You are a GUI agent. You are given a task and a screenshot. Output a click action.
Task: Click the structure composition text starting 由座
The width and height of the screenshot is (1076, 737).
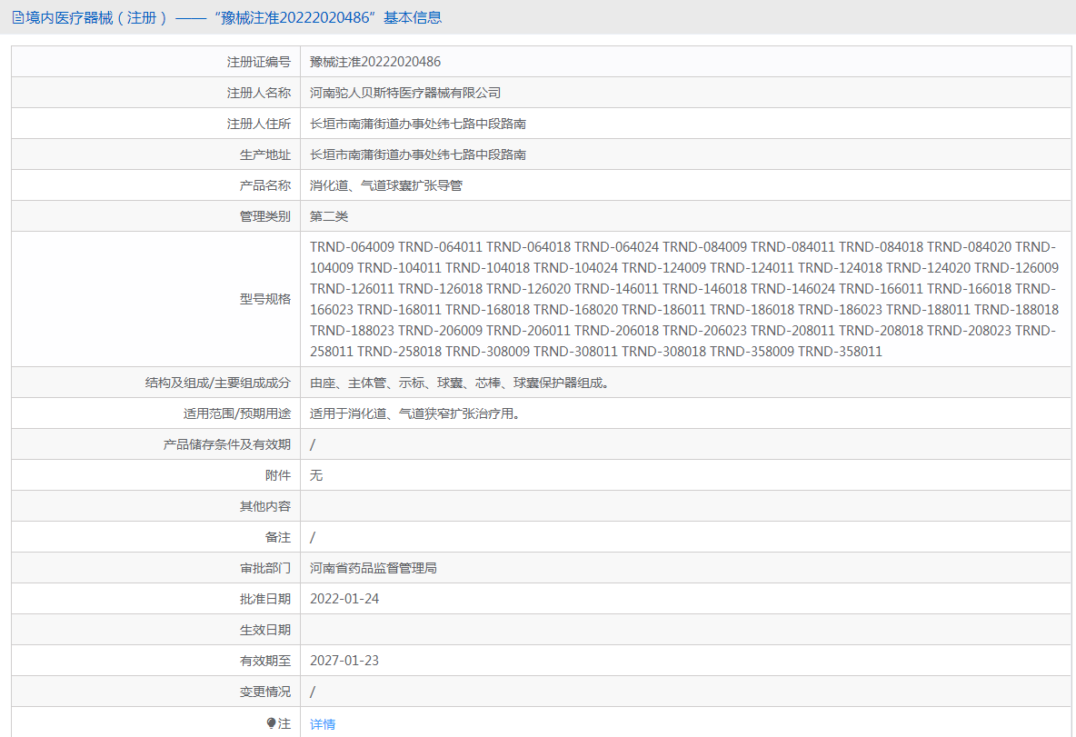[x=459, y=383]
